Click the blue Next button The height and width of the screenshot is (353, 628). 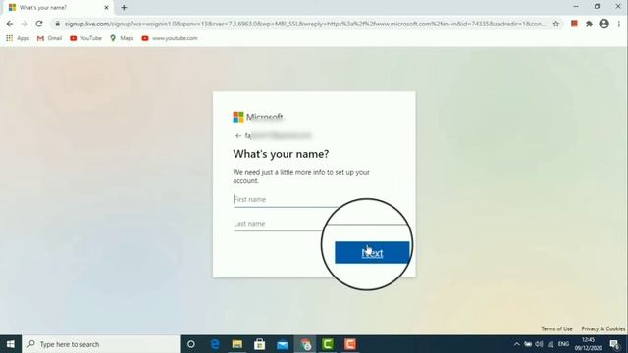(372, 253)
